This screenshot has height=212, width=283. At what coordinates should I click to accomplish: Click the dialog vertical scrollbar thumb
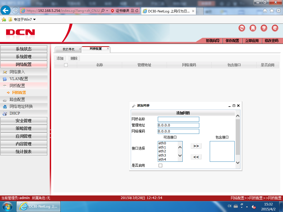click(238, 137)
